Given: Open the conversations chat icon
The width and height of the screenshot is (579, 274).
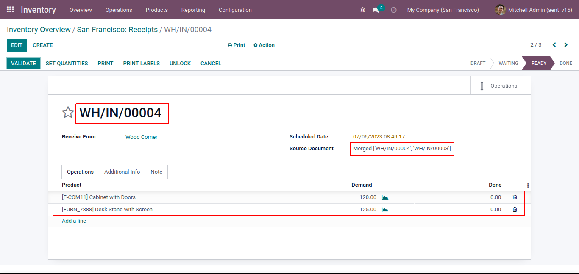Looking at the screenshot, I should (376, 10).
